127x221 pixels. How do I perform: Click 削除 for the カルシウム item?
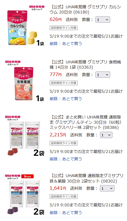54,44
